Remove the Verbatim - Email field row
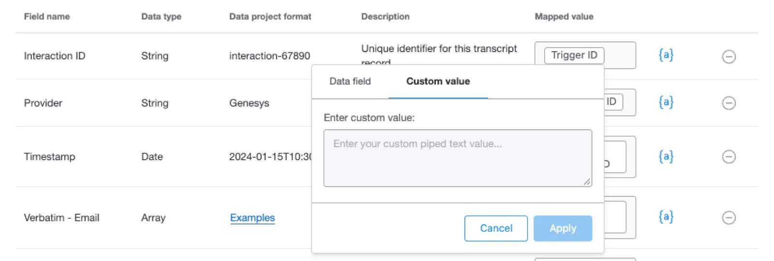774x261 pixels. coord(729,218)
